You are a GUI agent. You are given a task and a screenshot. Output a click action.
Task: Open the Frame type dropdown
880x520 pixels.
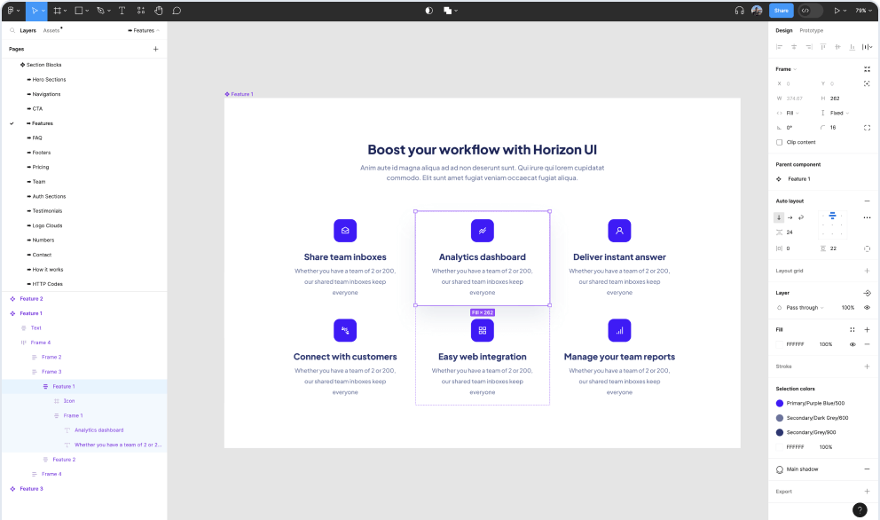(786, 69)
